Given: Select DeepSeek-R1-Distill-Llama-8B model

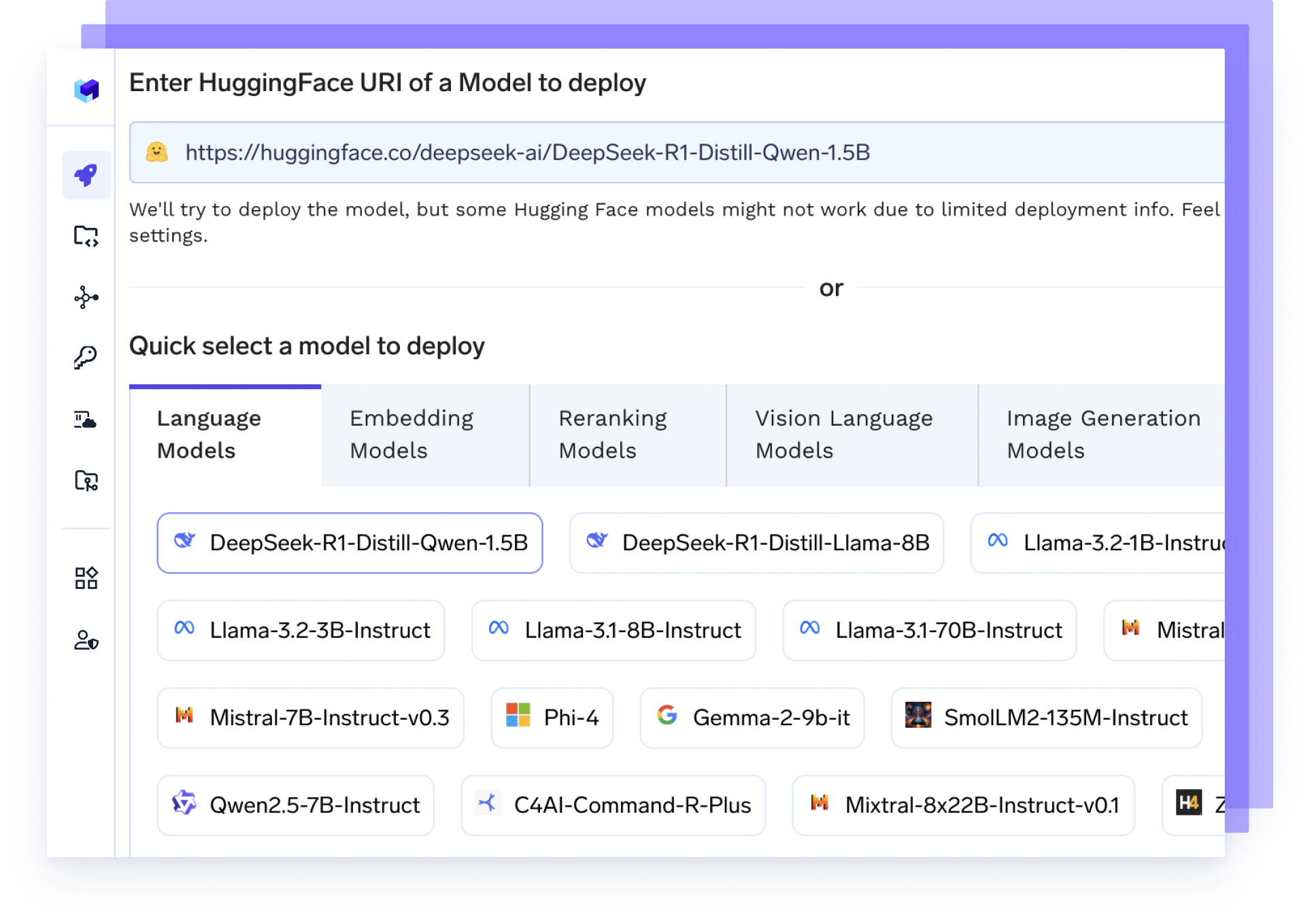Looking at the screenshot, I should point(756,543).
